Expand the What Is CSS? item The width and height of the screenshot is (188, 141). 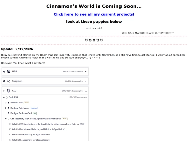coord(6,103)
